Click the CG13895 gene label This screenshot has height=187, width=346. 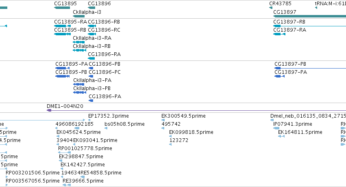65,4
